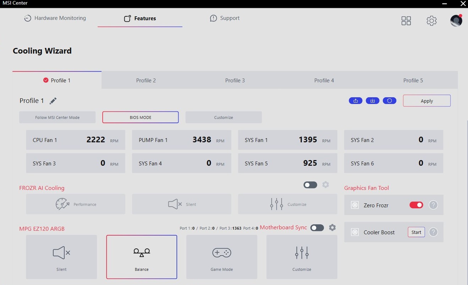Open the apps grid icon
468x285 pixels.
click(406, 21)
